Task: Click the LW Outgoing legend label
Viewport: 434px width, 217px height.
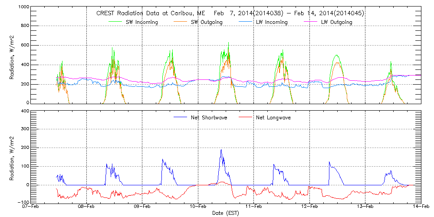Action: point(336,22)
